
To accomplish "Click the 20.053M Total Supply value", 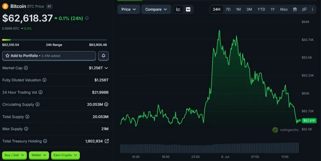I will 100,117.
